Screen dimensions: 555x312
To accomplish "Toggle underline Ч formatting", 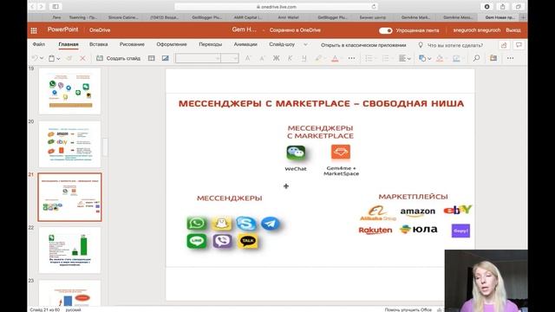I will (304, 58).
